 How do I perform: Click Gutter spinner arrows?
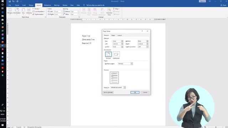point(122,47)
